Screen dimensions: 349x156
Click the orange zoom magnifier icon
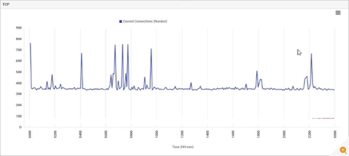tap(343, 150)
